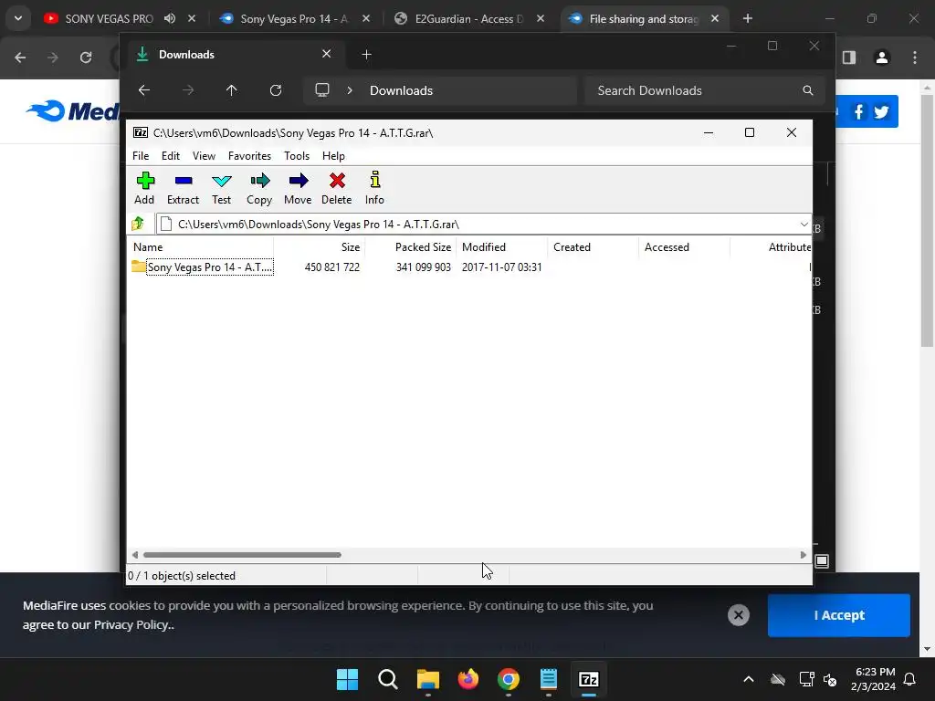Click Back arrow in Downloads Explorer window
The height and width of the screenshot is (701, 935).
pos(143,90)
